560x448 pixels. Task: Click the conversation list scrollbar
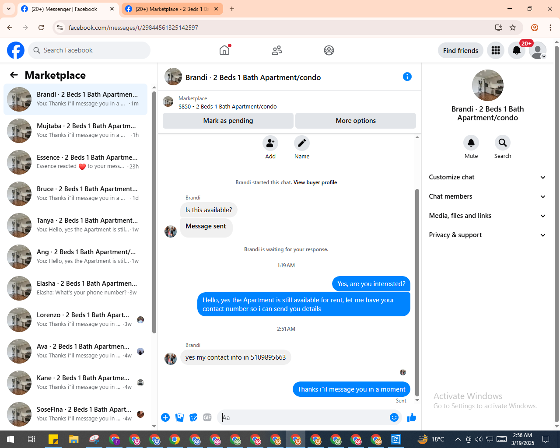click(x=154, y=212)
